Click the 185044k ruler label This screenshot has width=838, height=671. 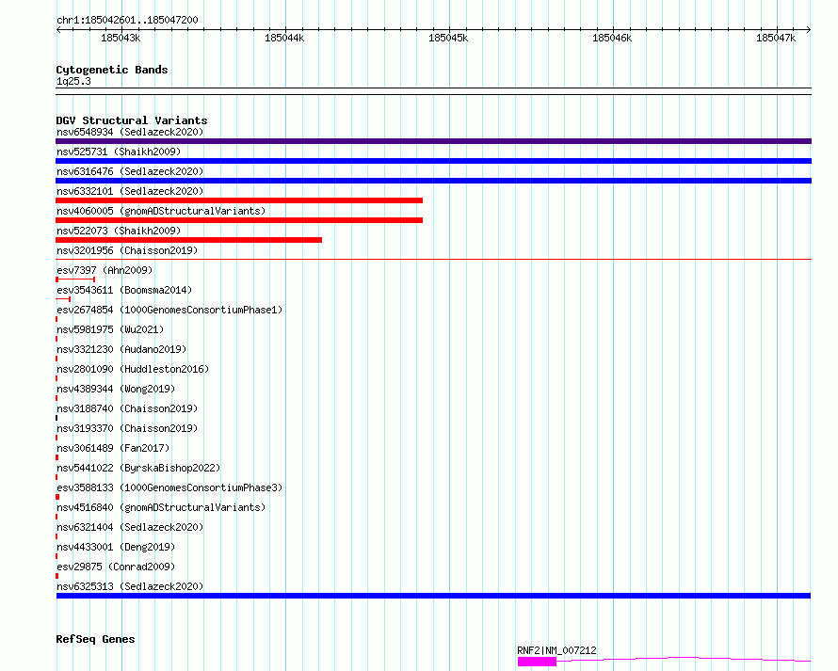[x=284, y=38]
